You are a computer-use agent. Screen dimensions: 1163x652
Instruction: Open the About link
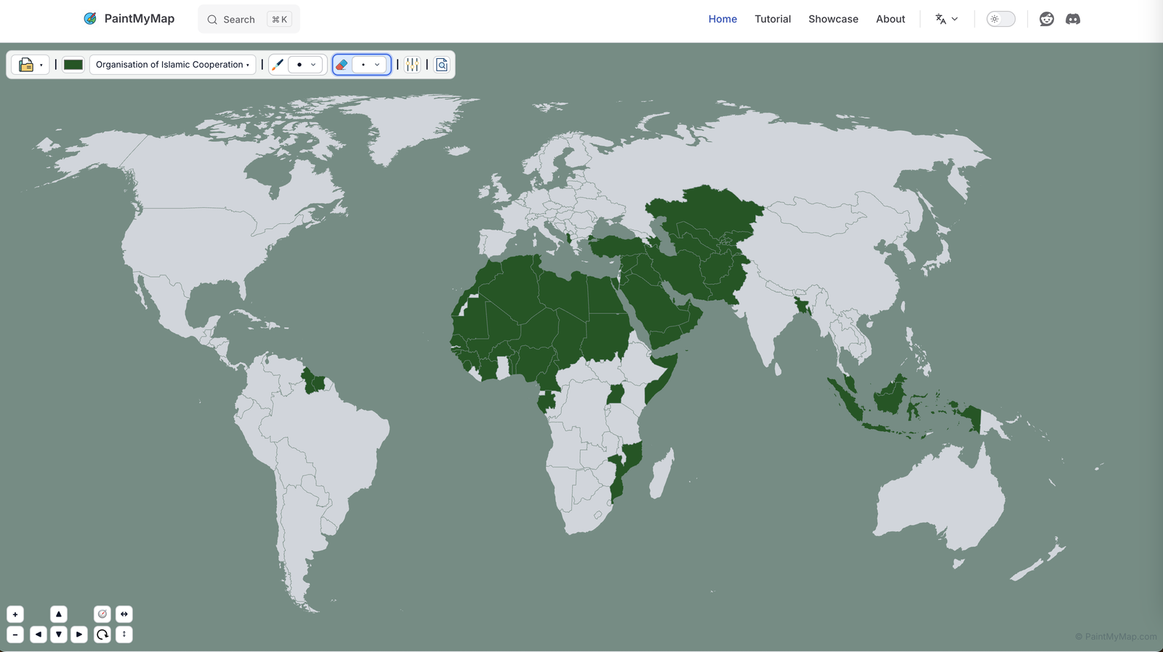890,19
